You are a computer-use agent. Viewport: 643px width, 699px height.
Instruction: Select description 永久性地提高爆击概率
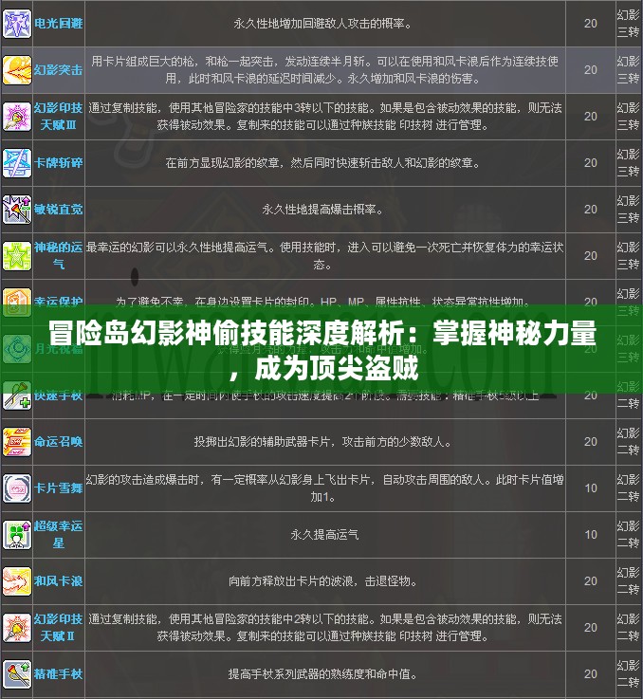(x=322, y=209)
